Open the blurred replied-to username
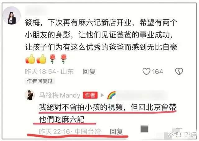Image resolution: width=199 pixels, height=141 pixels. point(142,95)
